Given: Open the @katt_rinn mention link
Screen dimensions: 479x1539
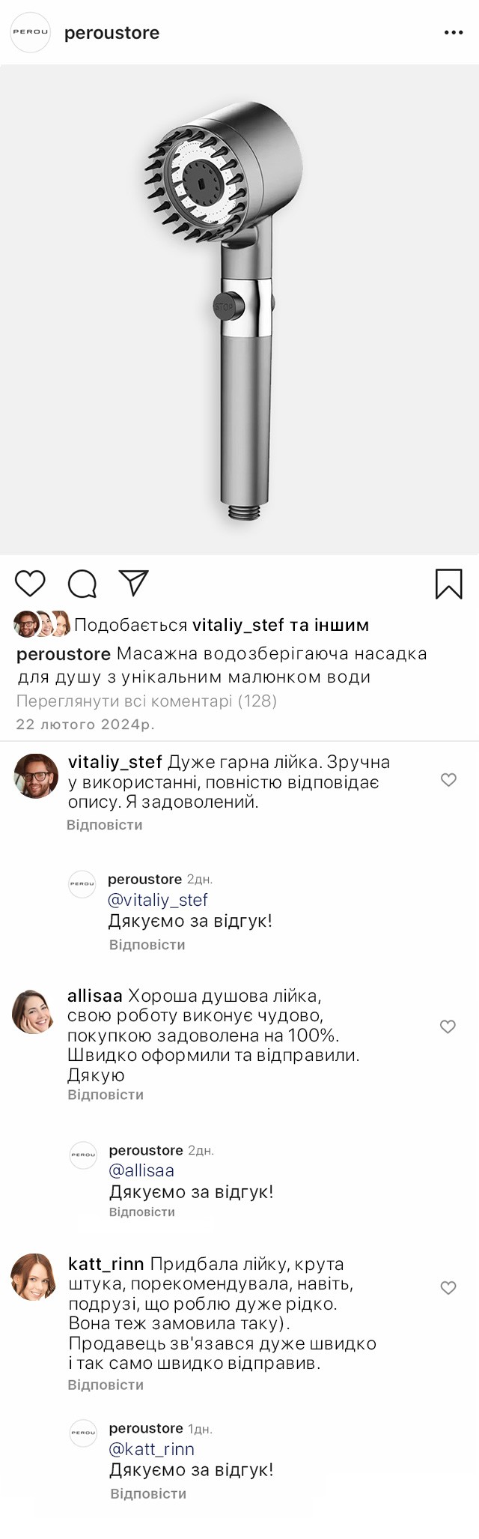Looking at the screenshot, I should (152, 1449).
